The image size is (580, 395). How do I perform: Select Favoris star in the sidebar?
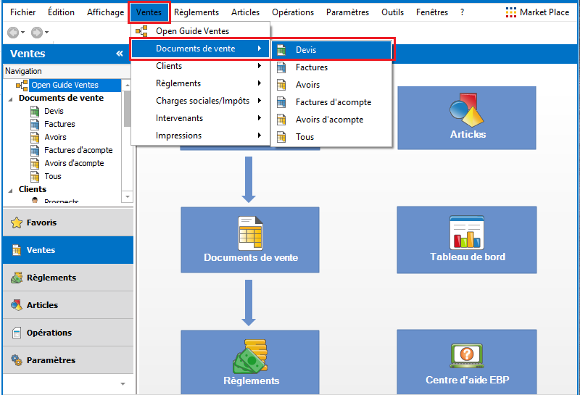(17, 223)
